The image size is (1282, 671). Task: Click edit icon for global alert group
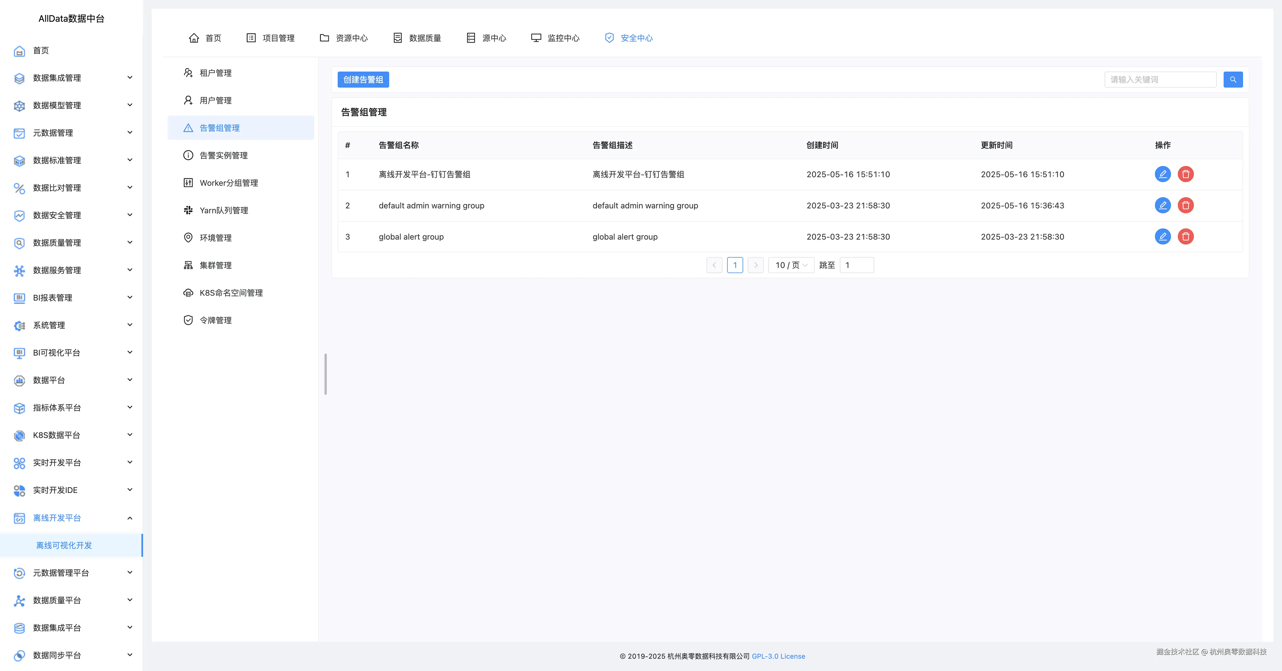1162,236
